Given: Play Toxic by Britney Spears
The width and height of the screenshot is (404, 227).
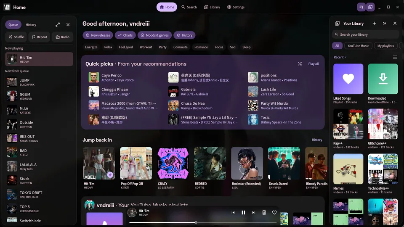Looking at the screenshot, I should tap(283, 120).
